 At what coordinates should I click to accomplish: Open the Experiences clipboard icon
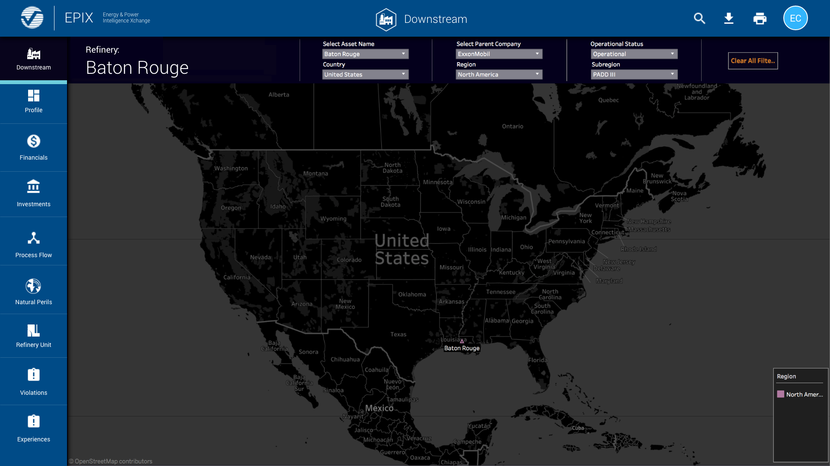(34, 421)
